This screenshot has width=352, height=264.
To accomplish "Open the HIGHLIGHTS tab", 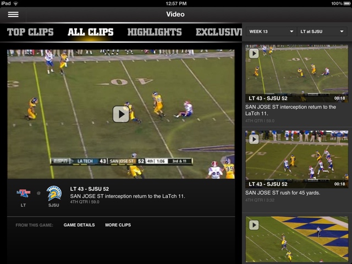I will coord(155,32).
